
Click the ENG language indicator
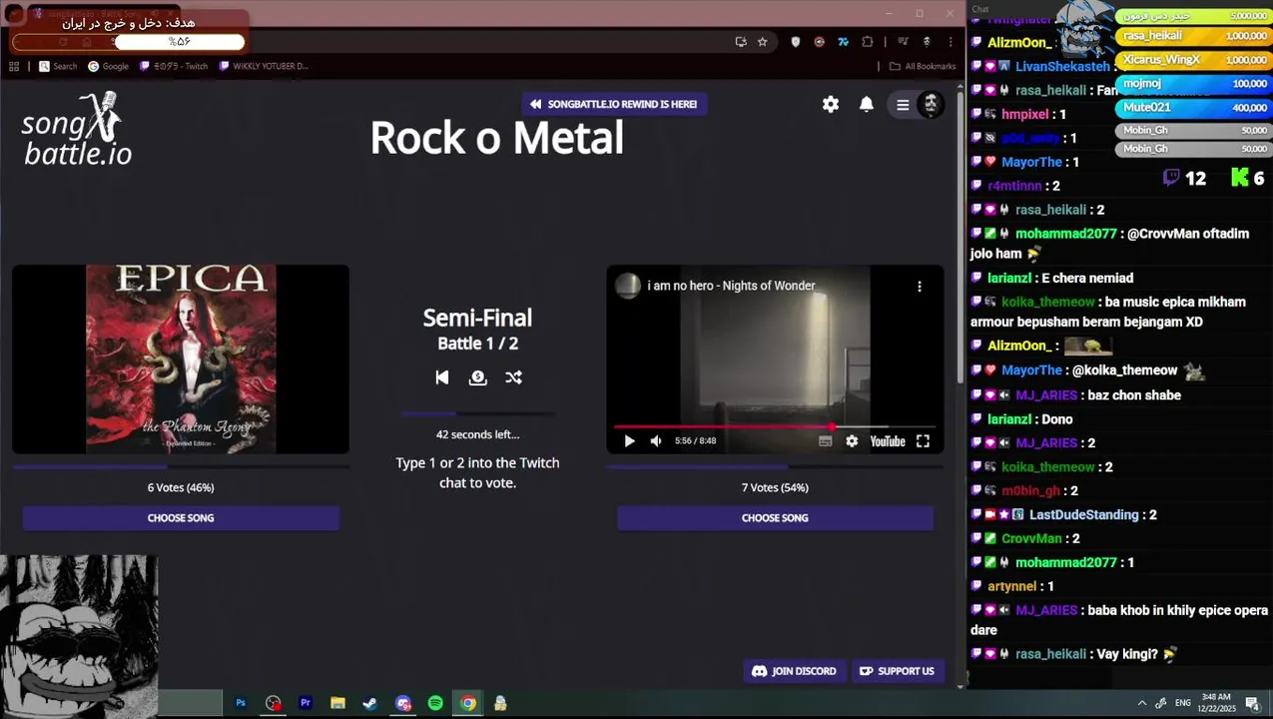click(x=1183, y=703)
